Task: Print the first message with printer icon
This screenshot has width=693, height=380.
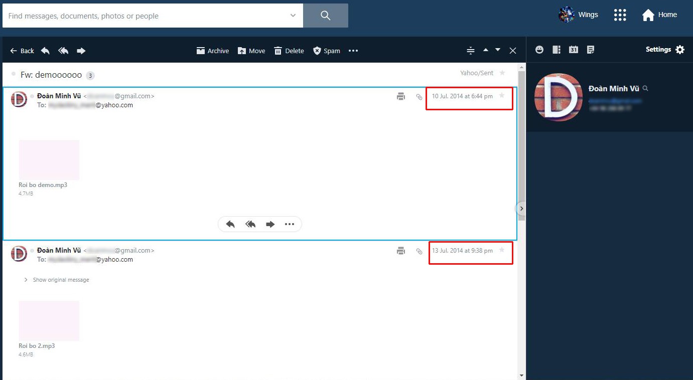Action: click(x=401, y=96)
